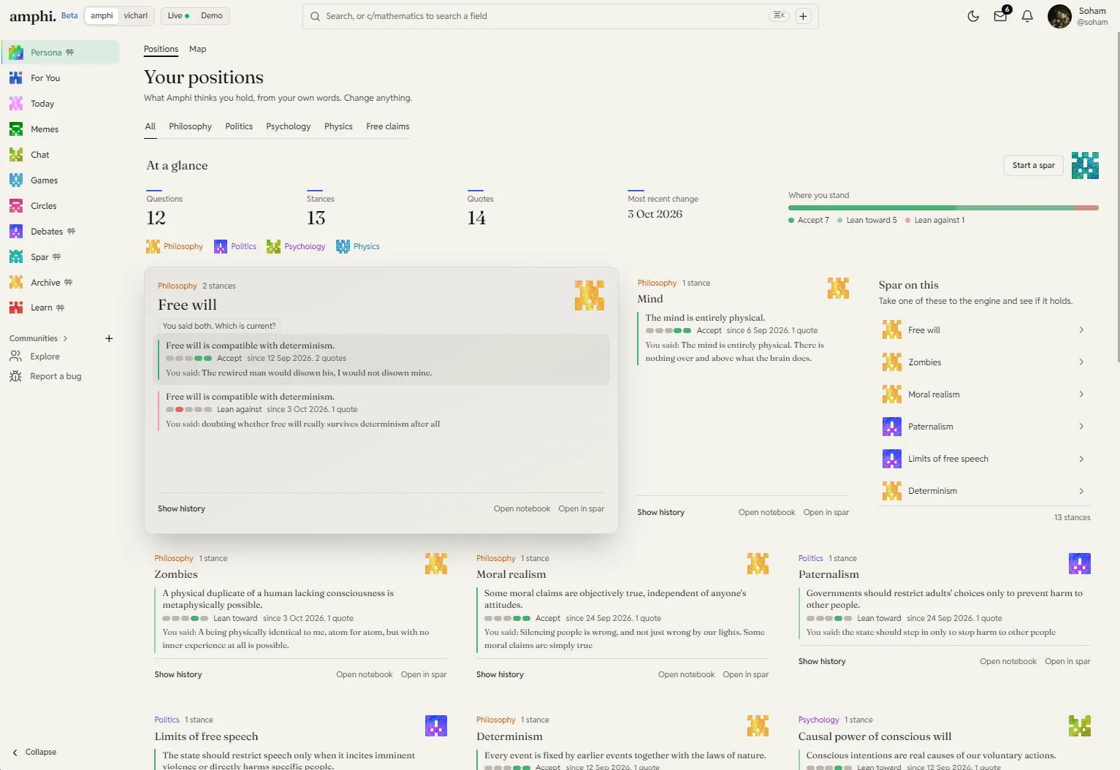Viewport: 1120px width, 770px height.
Task: Select the Free claims tab
Action: click(x=388, y=126)
